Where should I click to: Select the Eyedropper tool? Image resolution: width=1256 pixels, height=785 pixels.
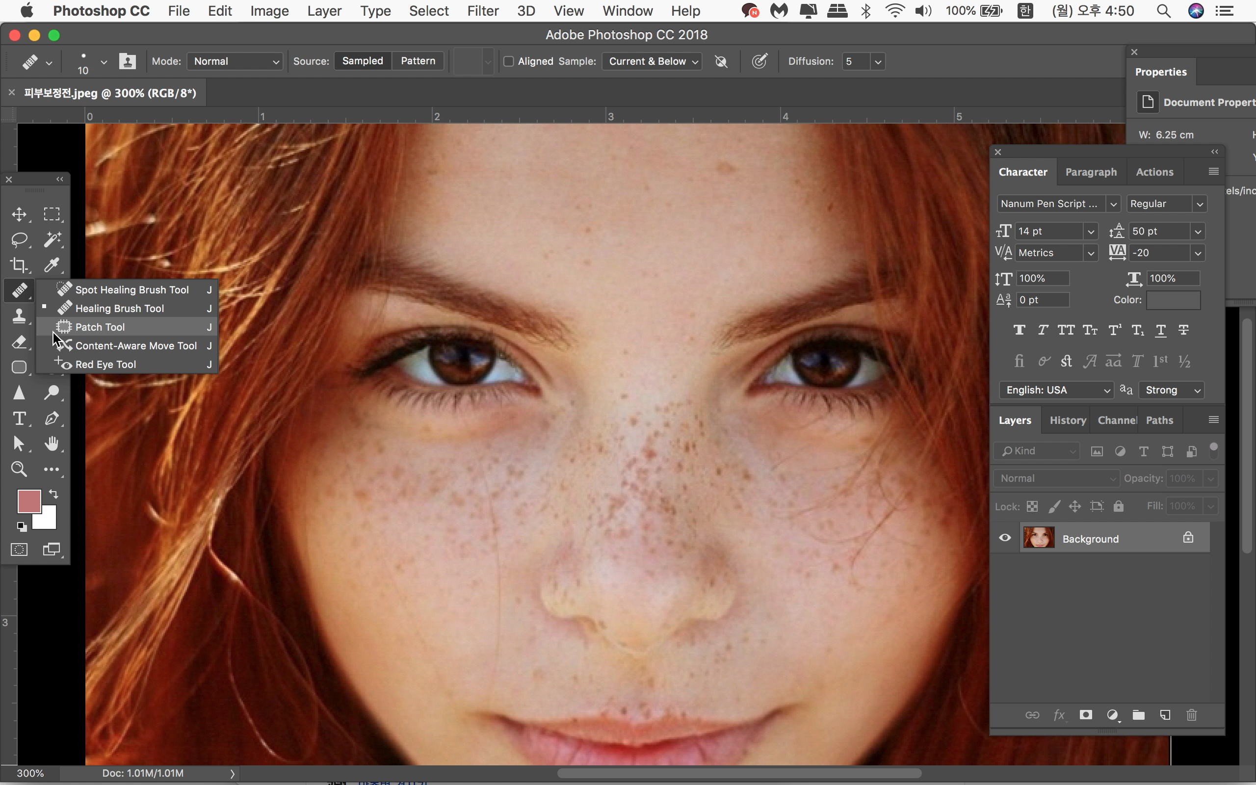click(x=52, y=265)
